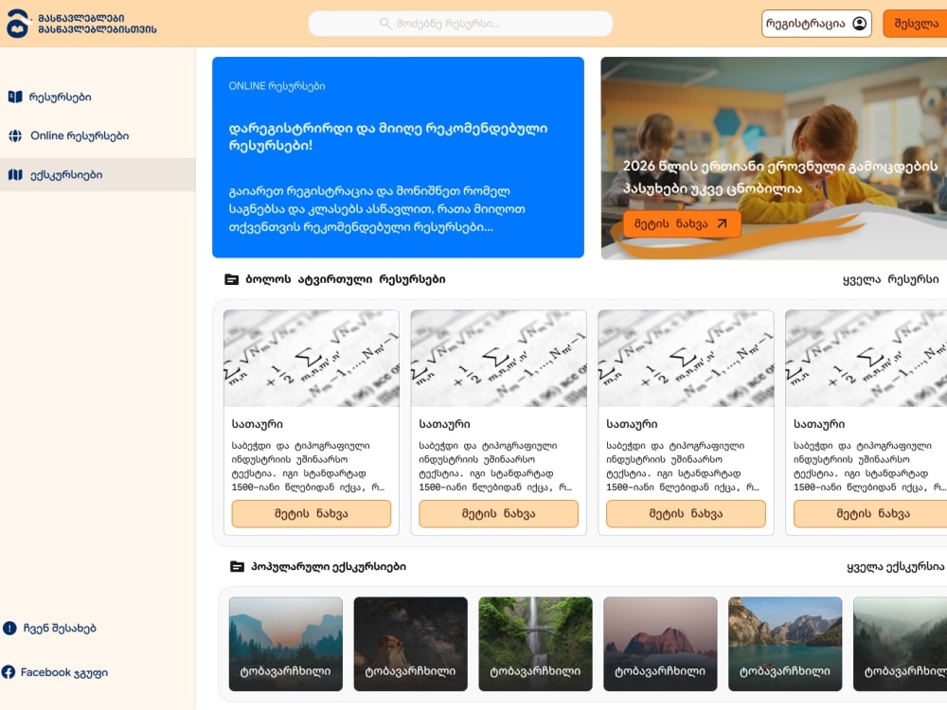Screen dimensions: 947x710
Task: Click სათაური title on first resource card
Action: [x=258, y=424]
